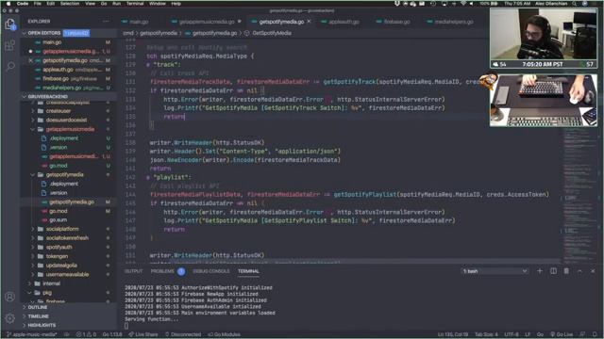Switch to the firebase.go editor tab

click(396, 22)
